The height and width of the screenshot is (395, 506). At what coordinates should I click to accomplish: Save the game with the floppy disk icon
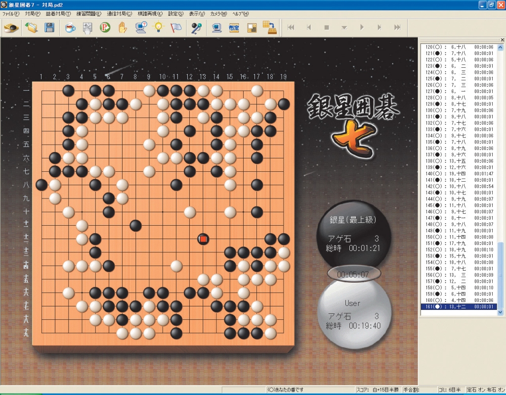(49, 28)
